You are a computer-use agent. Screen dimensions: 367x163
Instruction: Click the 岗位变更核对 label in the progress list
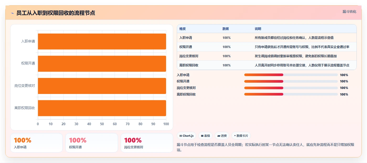tap(186, 88)
